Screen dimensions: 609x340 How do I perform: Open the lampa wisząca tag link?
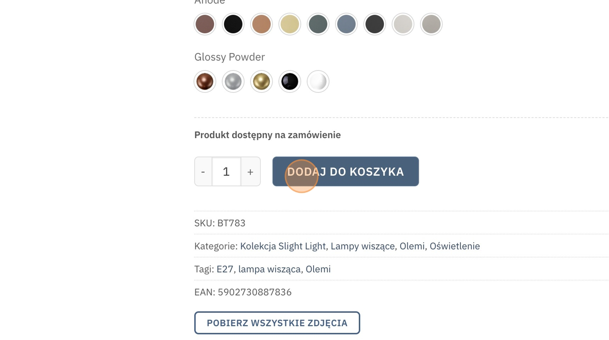point(269,269)
